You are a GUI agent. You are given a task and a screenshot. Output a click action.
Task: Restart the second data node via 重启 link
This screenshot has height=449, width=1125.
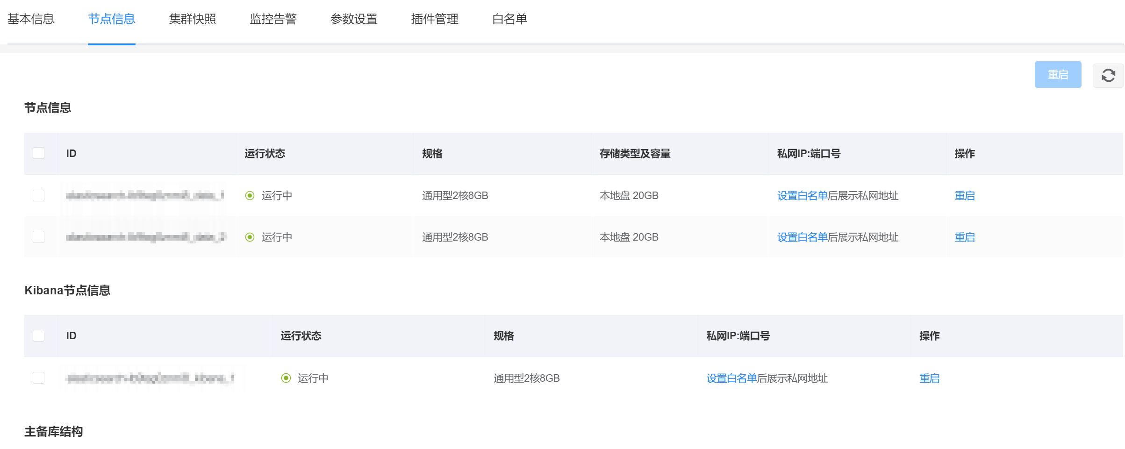tap(965, 237)
